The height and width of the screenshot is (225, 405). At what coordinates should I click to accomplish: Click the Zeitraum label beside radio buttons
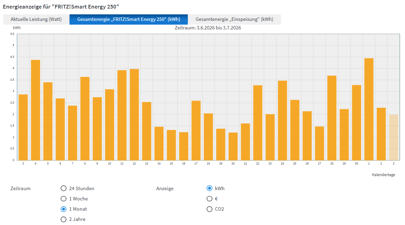point(21,188)
